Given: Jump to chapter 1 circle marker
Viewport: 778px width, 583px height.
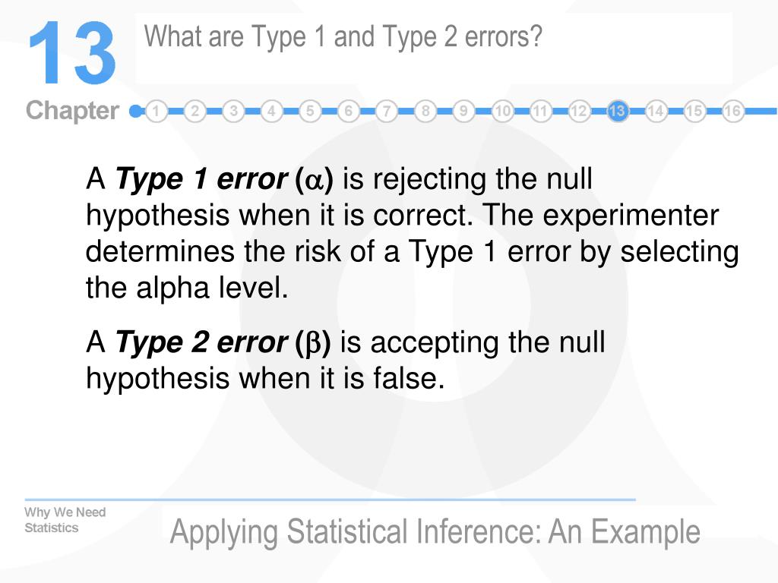Looking at the screenshot, I should click(157, 111).
